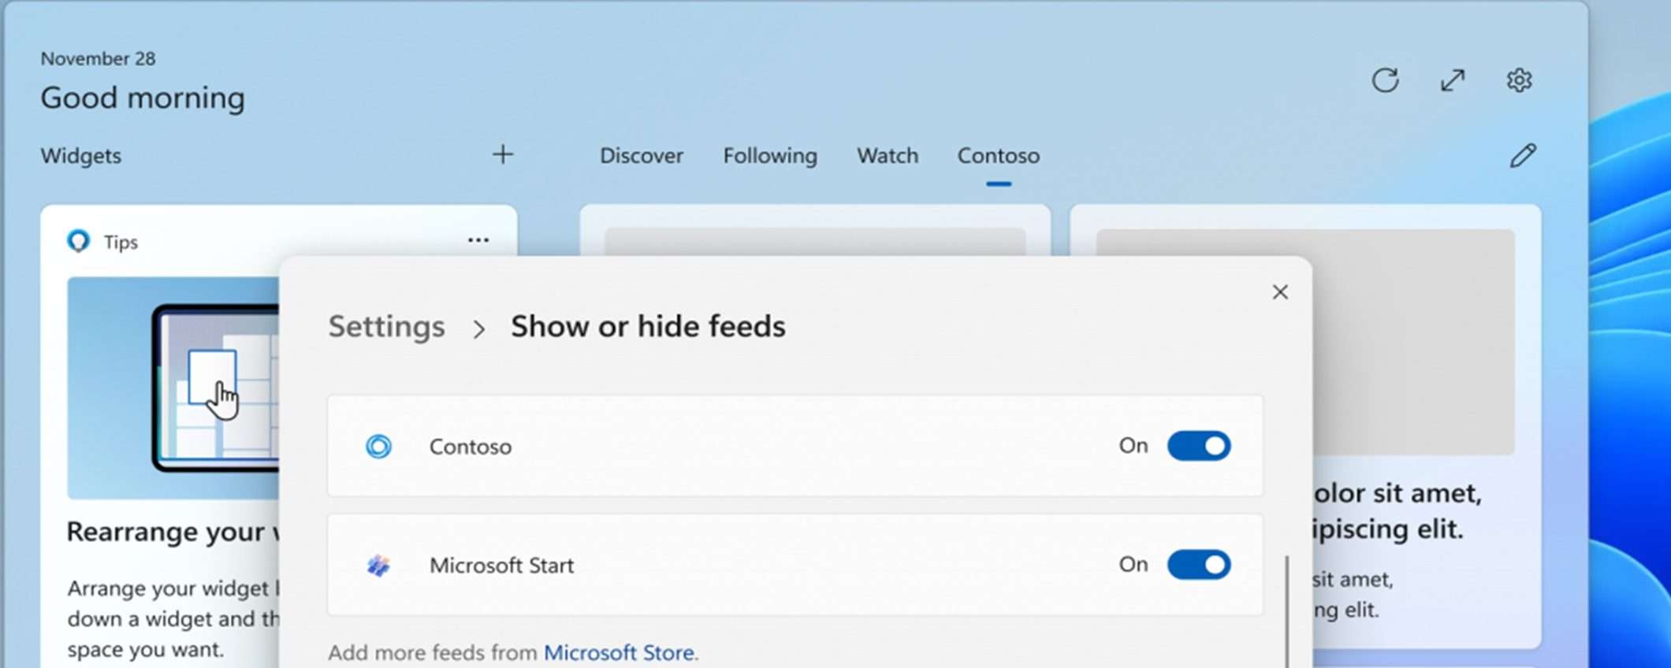Screen dimensions: 1671x668
Task: Click the breadcrumb chevron after Settings
Action: [478, 328]
